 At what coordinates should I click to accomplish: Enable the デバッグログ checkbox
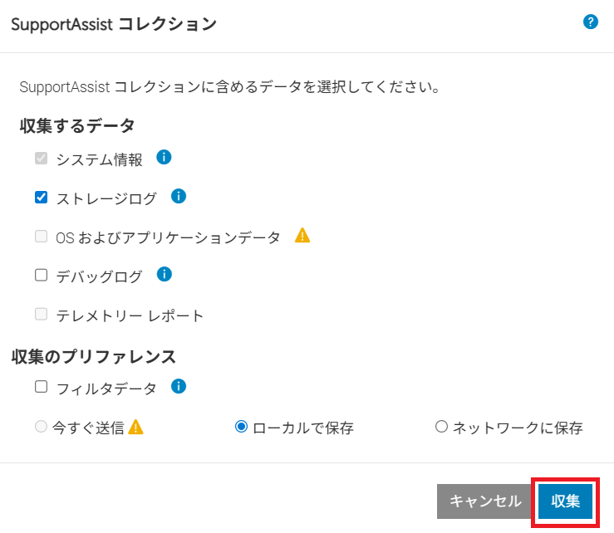click(x=41, y=276)
